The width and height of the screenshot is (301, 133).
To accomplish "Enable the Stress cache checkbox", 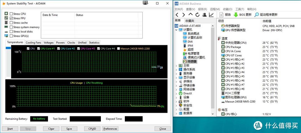I will [11, 23].
